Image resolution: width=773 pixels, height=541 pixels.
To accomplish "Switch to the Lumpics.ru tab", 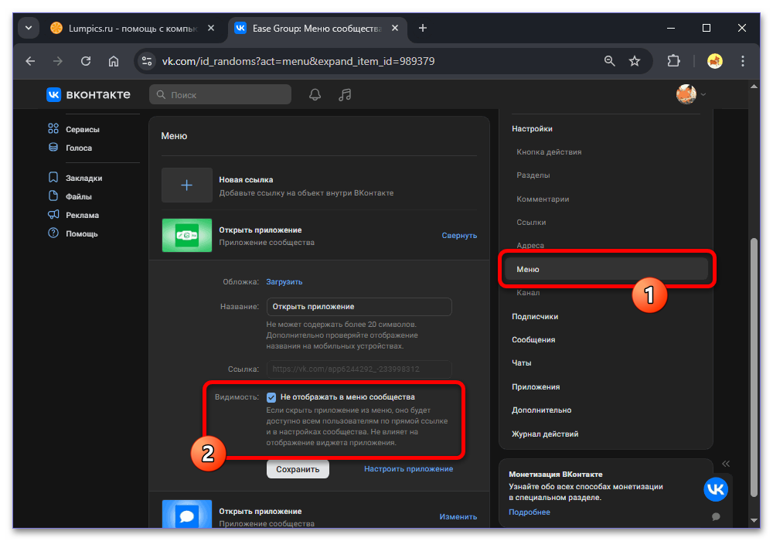I will tap(132, 29).
